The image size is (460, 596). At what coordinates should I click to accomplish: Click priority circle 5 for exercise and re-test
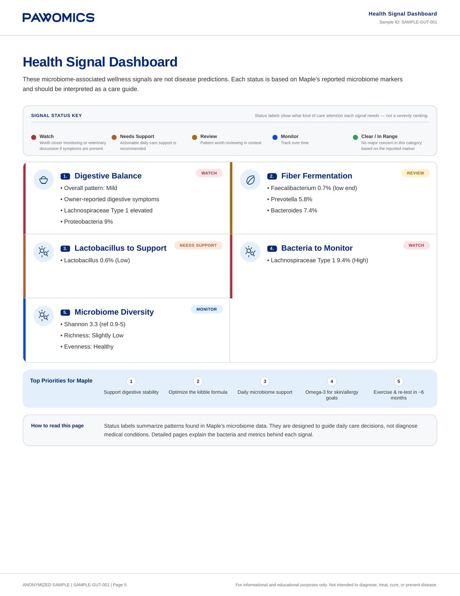point(399,381)
